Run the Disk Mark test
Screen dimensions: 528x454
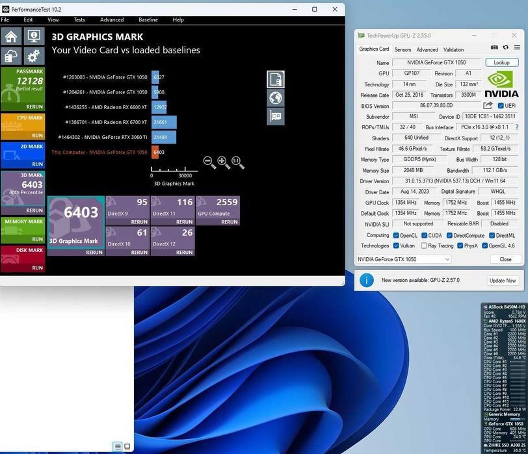point(37,268)
